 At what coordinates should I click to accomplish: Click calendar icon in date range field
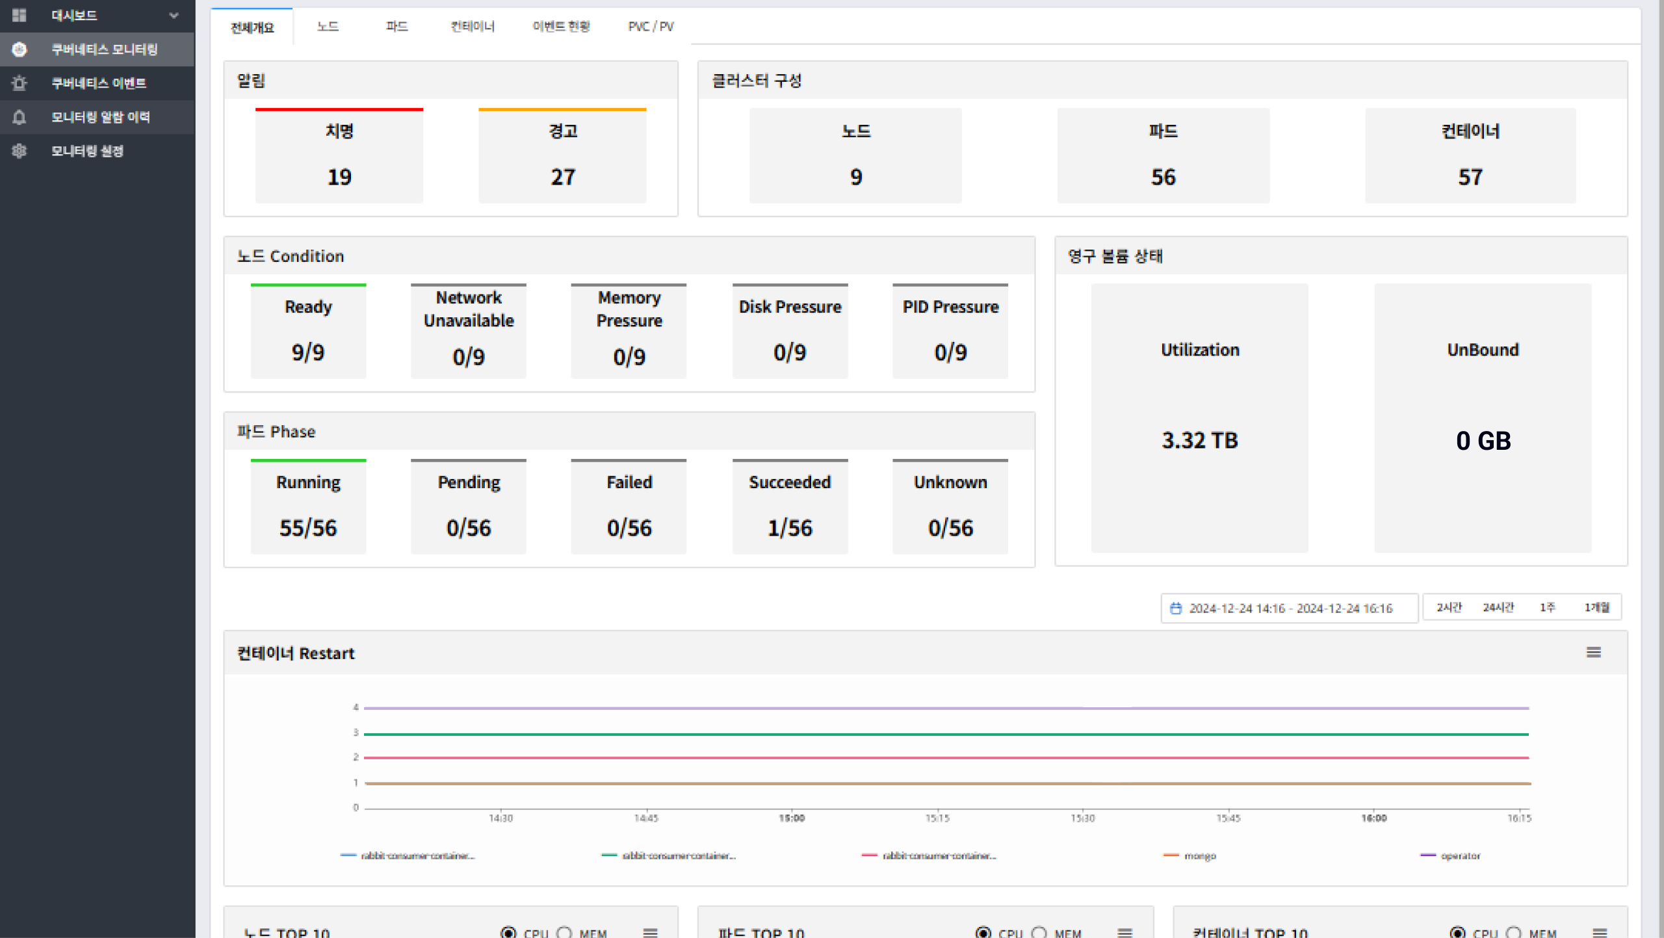click(x=1176, y=608)
